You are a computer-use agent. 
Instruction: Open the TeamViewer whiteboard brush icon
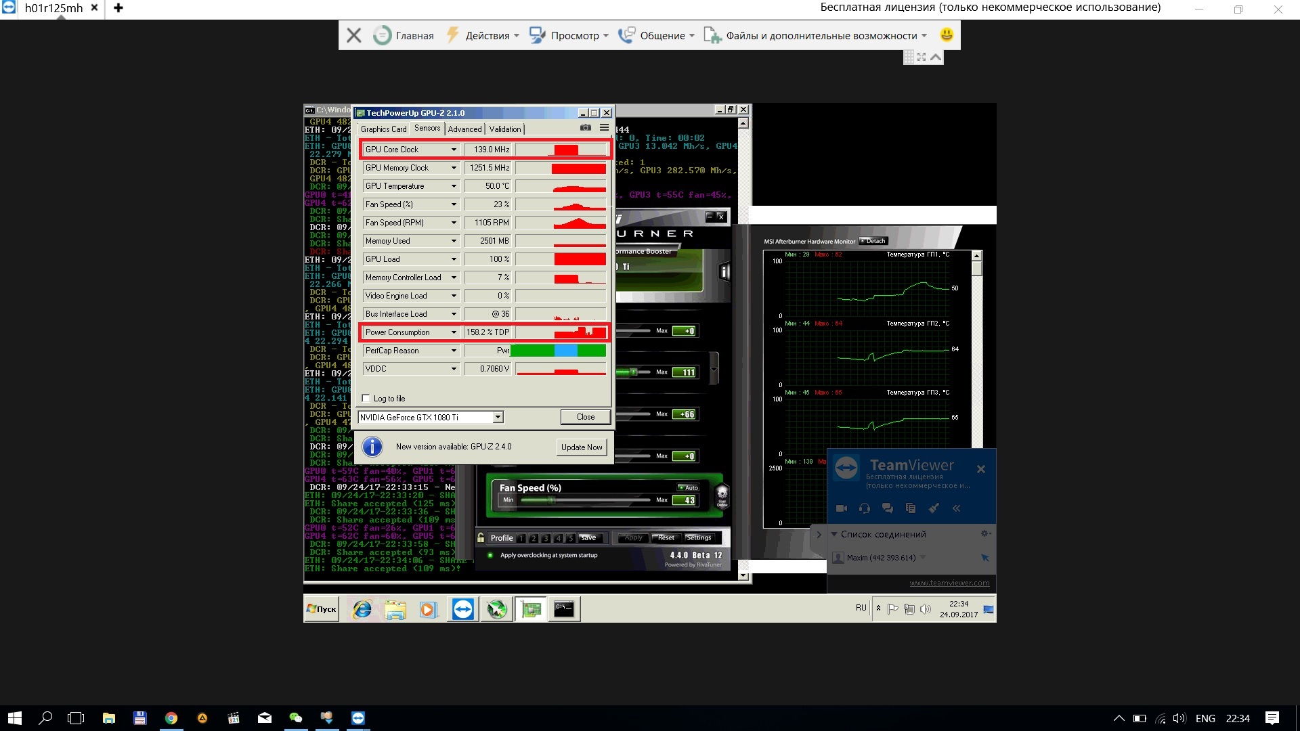point(934,508)
